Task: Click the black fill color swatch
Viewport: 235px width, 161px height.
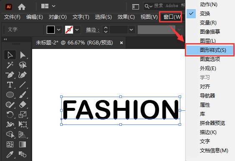Action: [x=51, y=29]
